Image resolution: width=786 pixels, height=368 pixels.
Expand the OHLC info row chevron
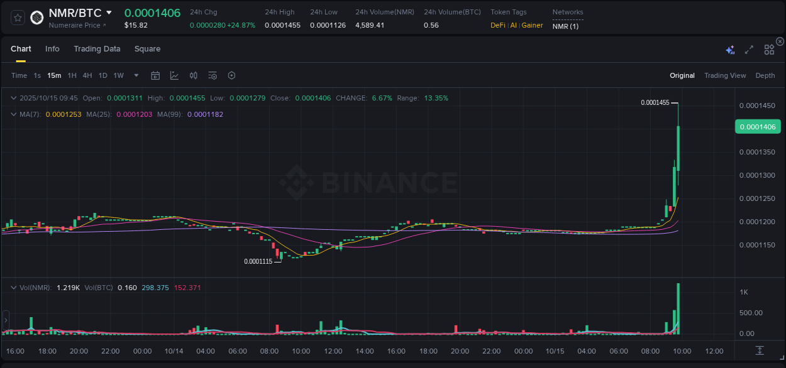[13, 98]
